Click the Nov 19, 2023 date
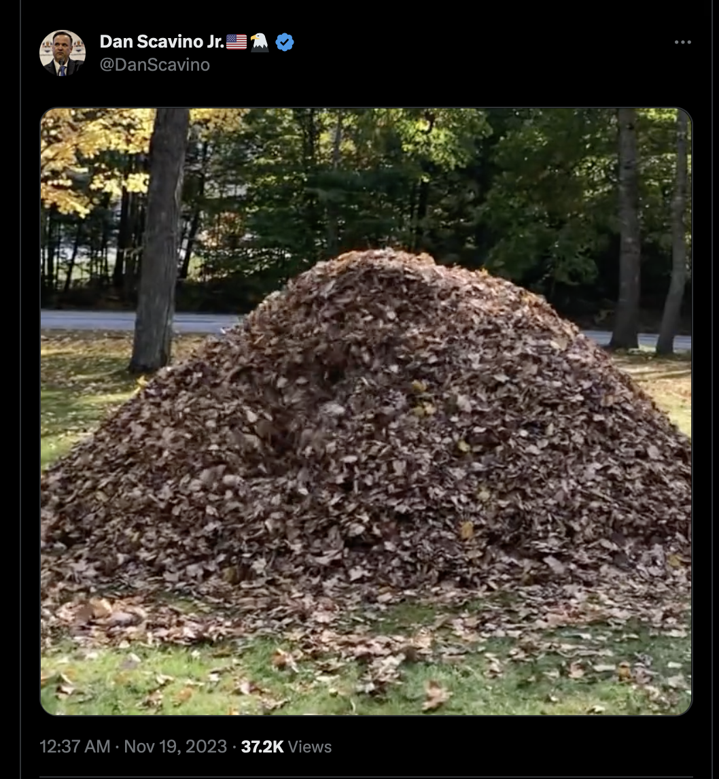 click(x=175, y=746)
